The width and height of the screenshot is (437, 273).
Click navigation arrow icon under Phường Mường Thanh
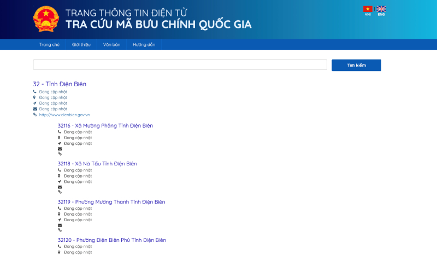pyautogui.click(x=60, y=220)
